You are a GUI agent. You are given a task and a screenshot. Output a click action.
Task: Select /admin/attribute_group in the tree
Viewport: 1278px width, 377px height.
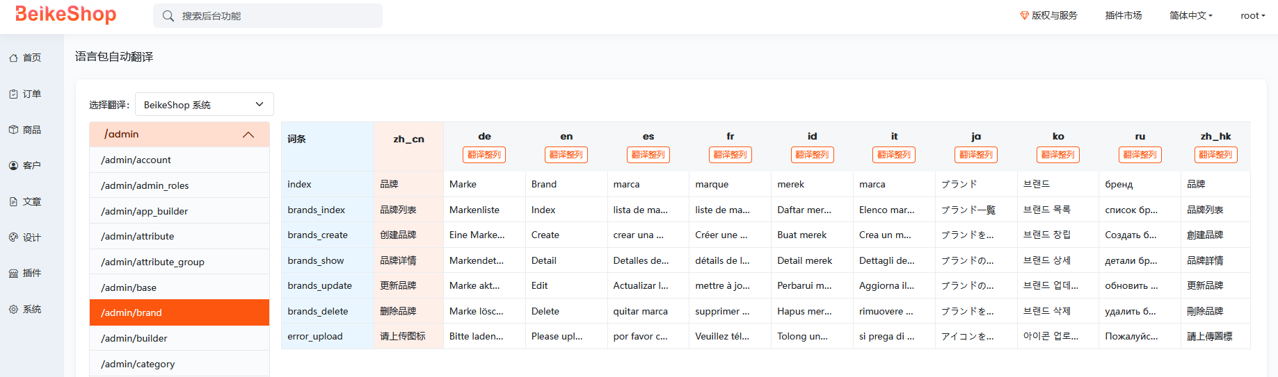tap(179, 262)
